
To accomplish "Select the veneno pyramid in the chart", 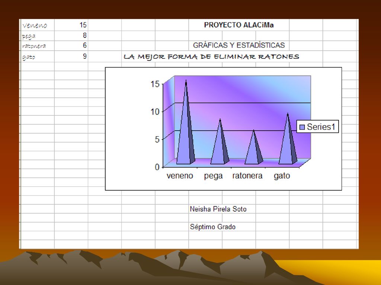I will [186, 122].
